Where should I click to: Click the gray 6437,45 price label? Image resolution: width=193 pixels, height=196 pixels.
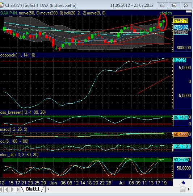[x=181, y=32]
